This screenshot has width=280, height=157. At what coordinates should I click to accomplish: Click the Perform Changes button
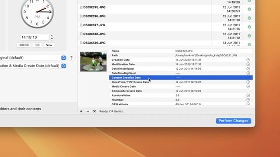pos(233,121)
